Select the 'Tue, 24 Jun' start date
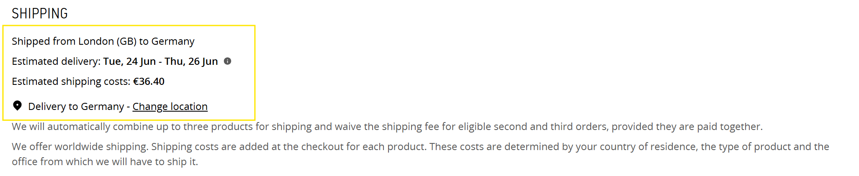The image size is (859, 176). click(129, 61)
